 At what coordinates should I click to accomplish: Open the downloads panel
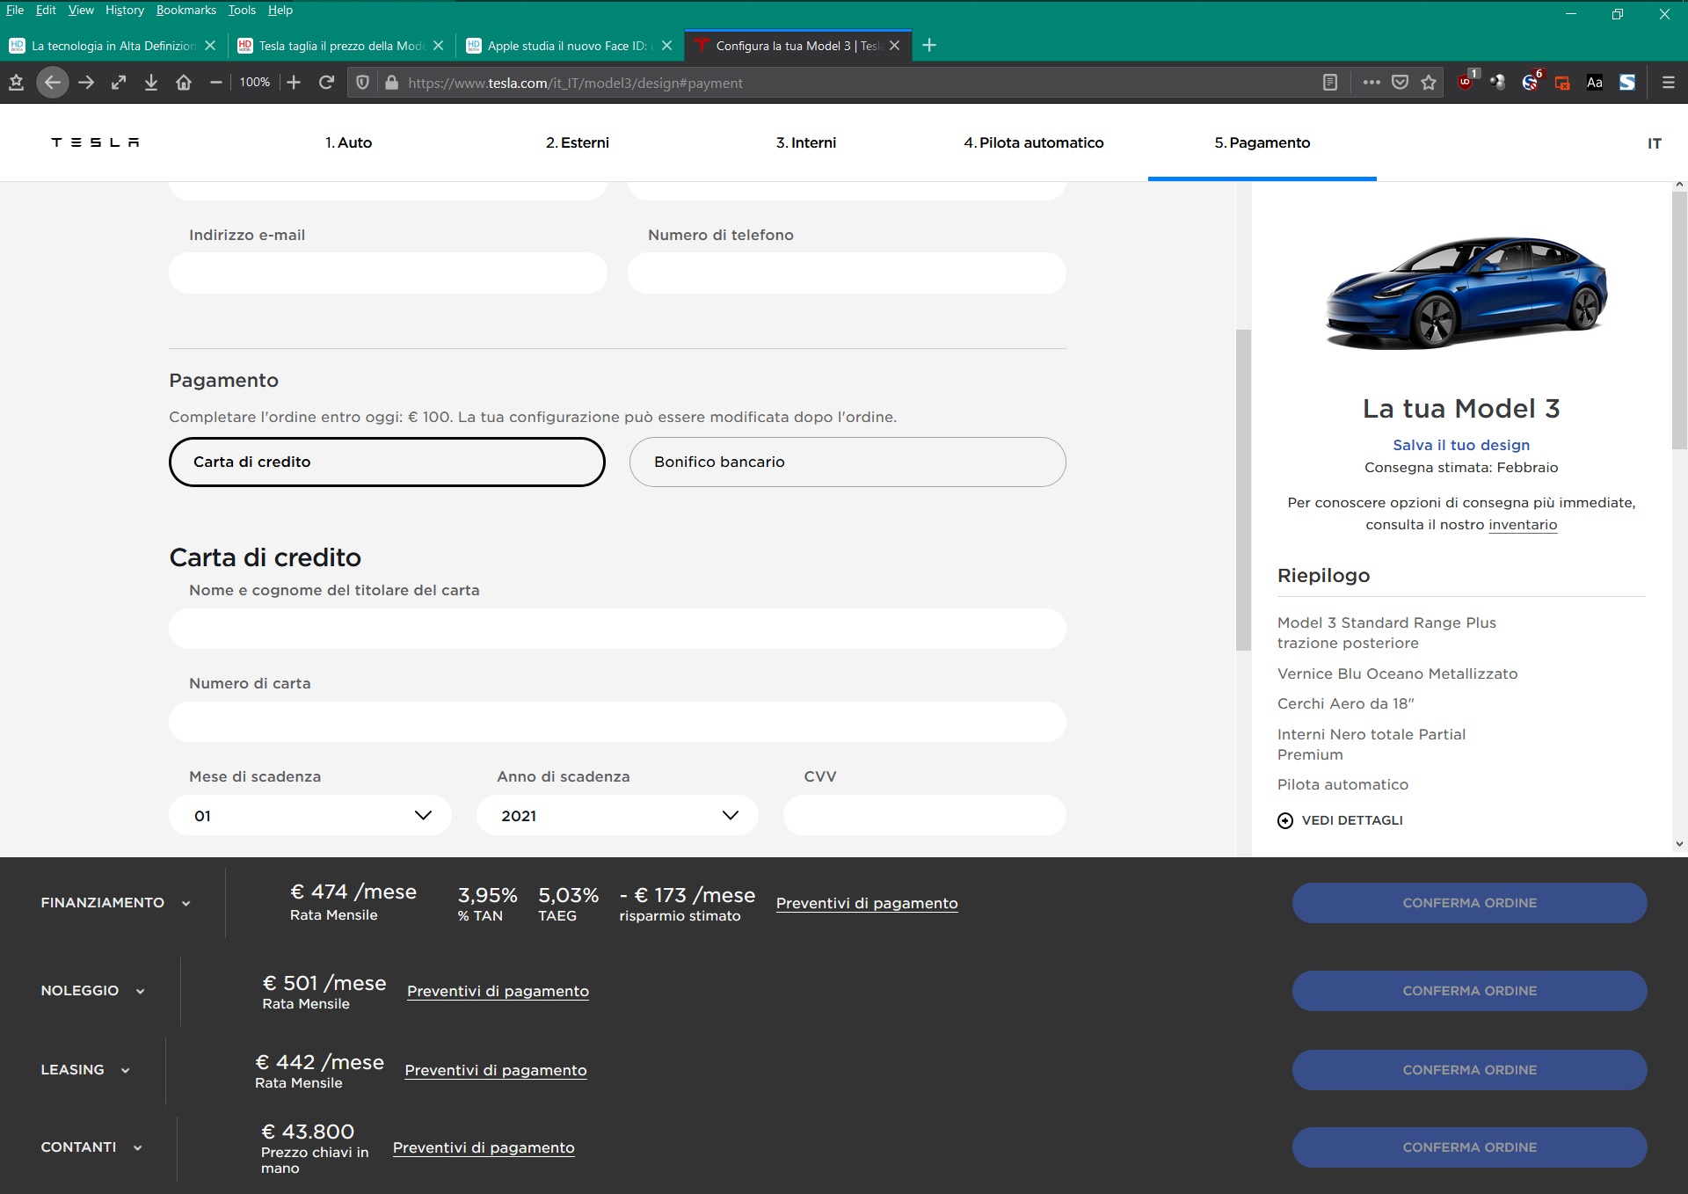point(151,83)
